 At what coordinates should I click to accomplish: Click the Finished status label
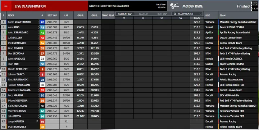pos(243,6)
